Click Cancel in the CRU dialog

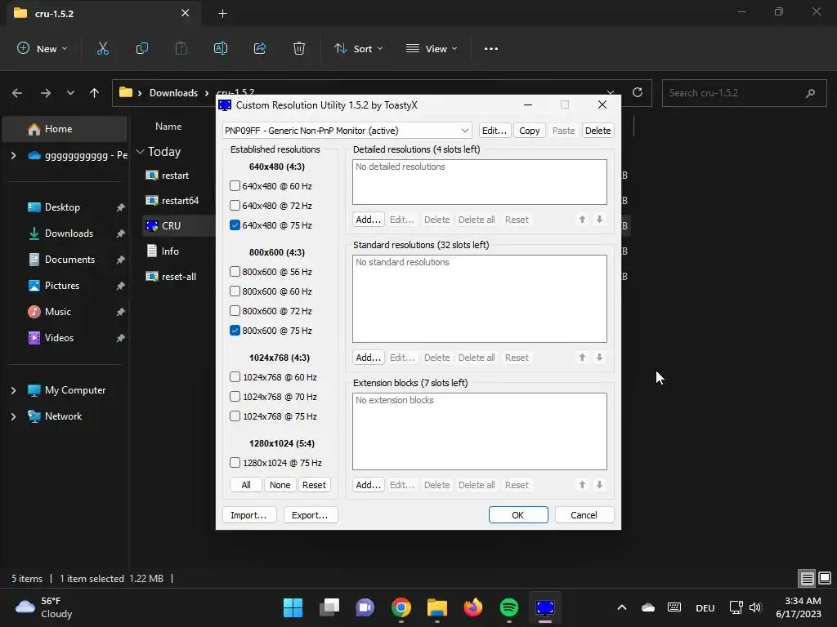[584, 515]
